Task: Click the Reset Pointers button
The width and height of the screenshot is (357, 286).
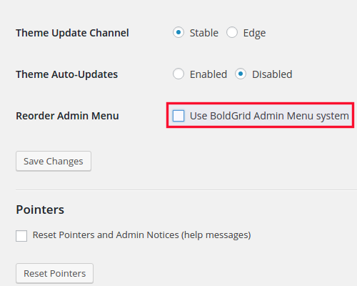Action: tap(54, 273)
